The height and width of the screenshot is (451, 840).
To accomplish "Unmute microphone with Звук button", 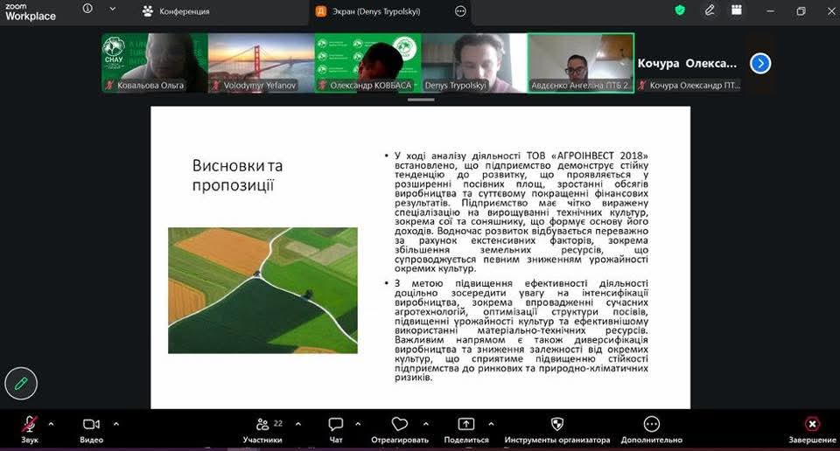I will (30, 428).
